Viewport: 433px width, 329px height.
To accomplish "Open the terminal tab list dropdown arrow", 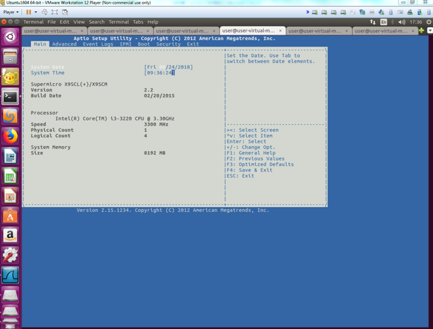I will [x=429, y=31].
